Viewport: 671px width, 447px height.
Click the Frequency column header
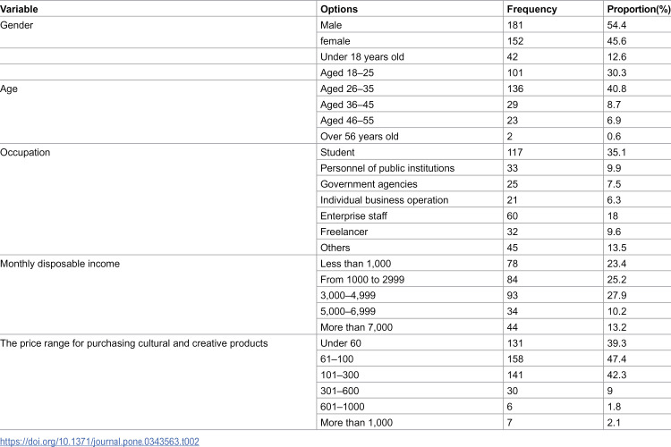pyautogui.click(x=532, y=9)
